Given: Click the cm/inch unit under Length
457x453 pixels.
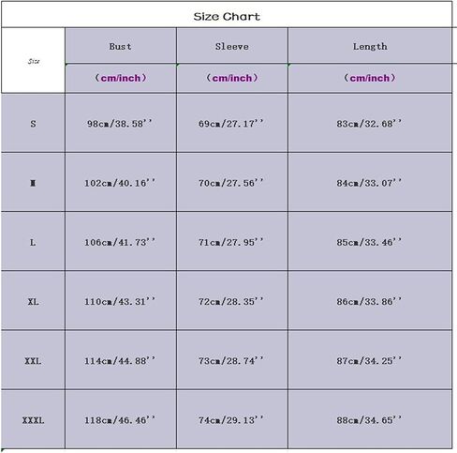Looking at the screenshot, I should [370, 78].
